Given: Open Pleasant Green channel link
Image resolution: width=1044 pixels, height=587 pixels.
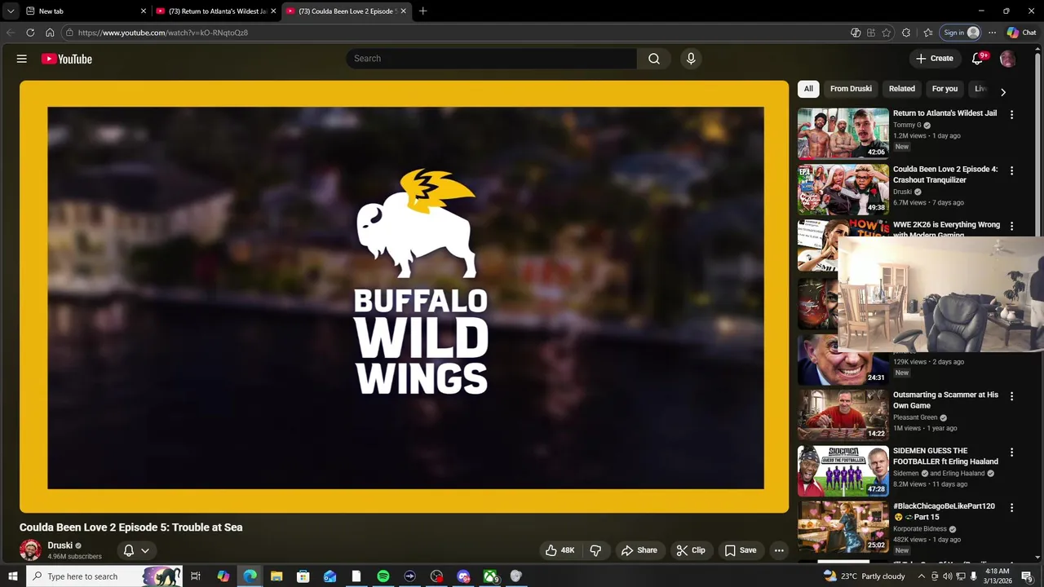Looking at the screenshot, I should point(915,417).
